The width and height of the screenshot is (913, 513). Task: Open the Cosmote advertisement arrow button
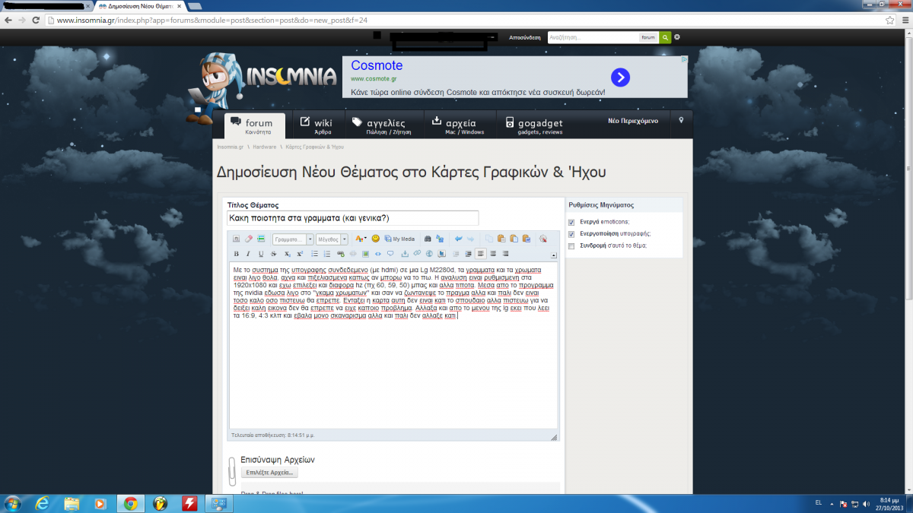621,77
